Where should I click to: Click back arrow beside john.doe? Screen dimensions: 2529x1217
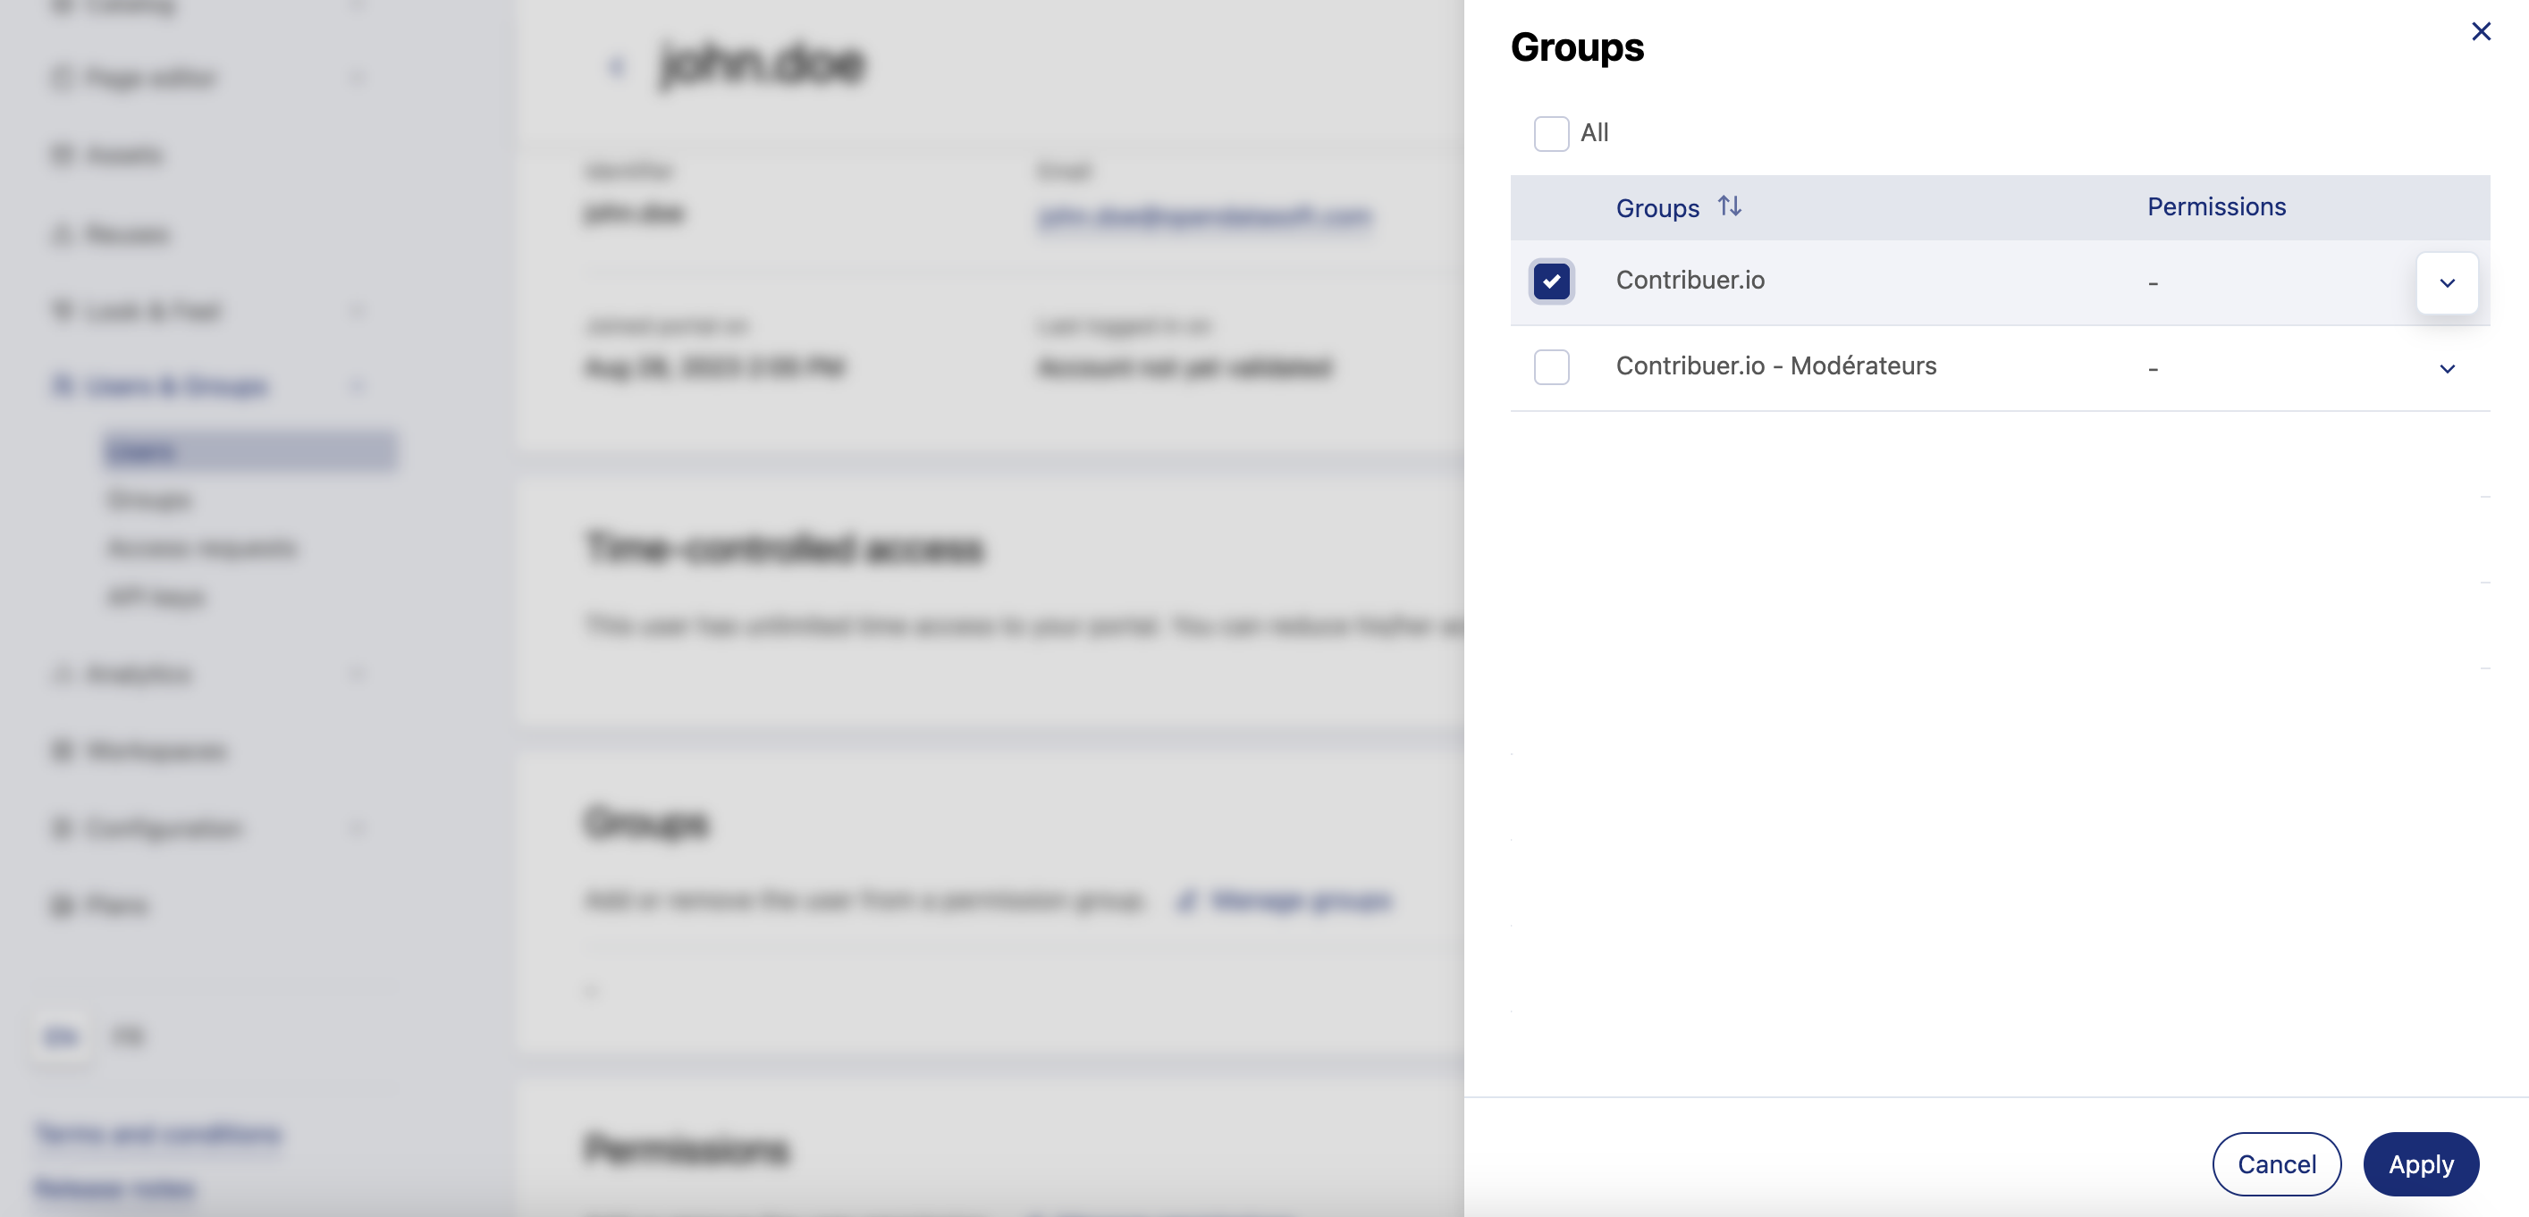pyautogui.click(x=617, y=67)
